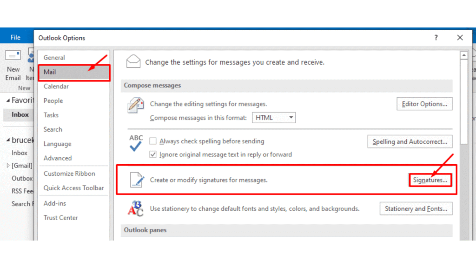
Task: Close the Outlook Options dialog
Action: coord(460,38)
